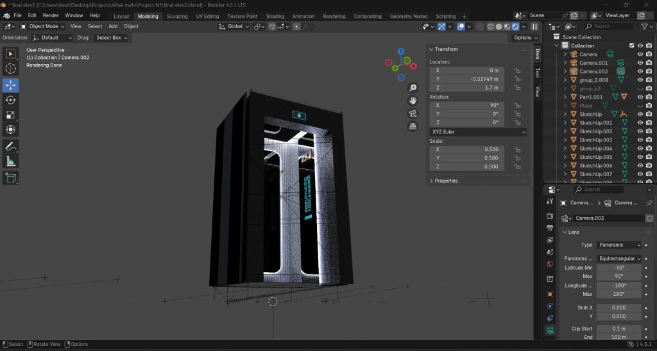Select the Annotate tool
Image resolution: width=657 pixels, height=351 pixels.
tap(10, 147)
